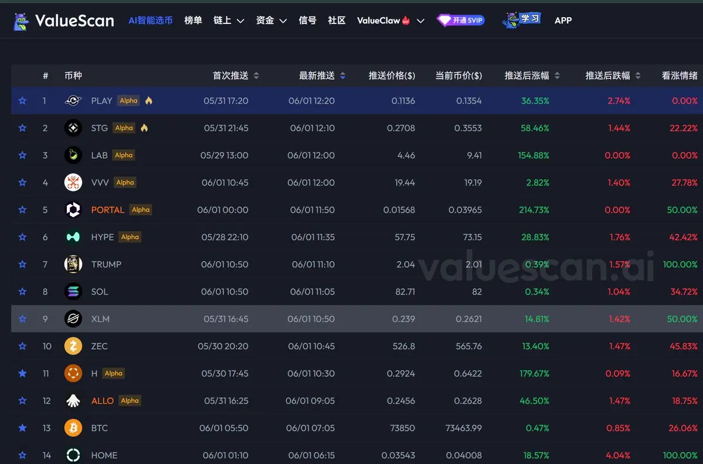Open the H coin icon
The width and height of the screenshot is (703, 464).
coord(73,374)
